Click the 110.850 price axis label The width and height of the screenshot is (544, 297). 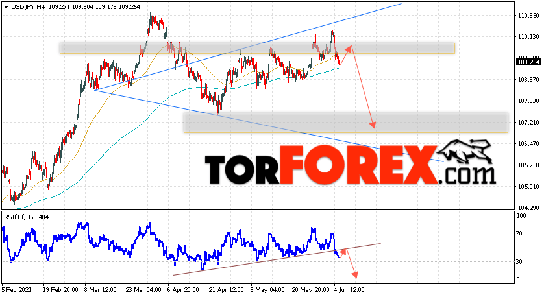(x=528, y=16)
